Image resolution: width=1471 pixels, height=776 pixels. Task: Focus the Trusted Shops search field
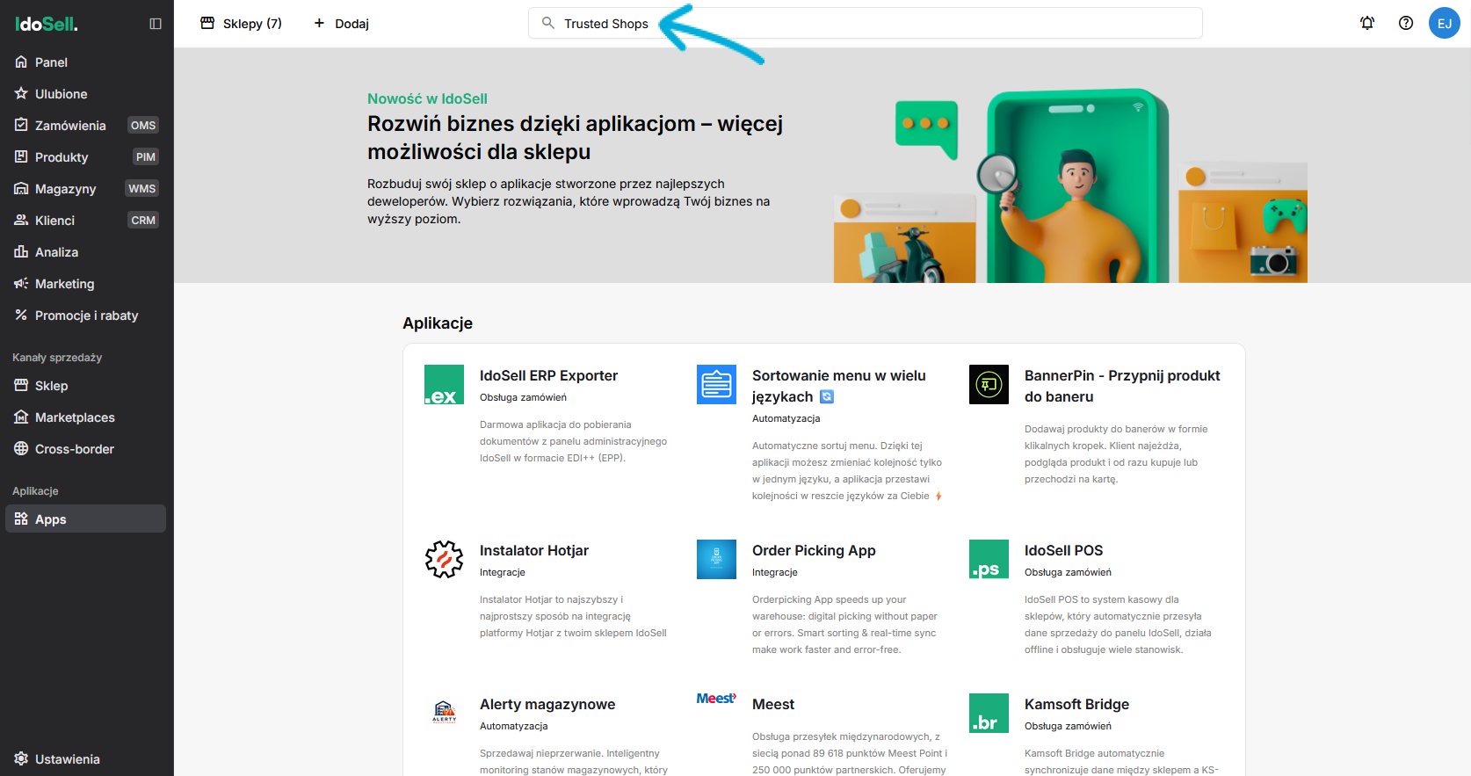point(865,23)
